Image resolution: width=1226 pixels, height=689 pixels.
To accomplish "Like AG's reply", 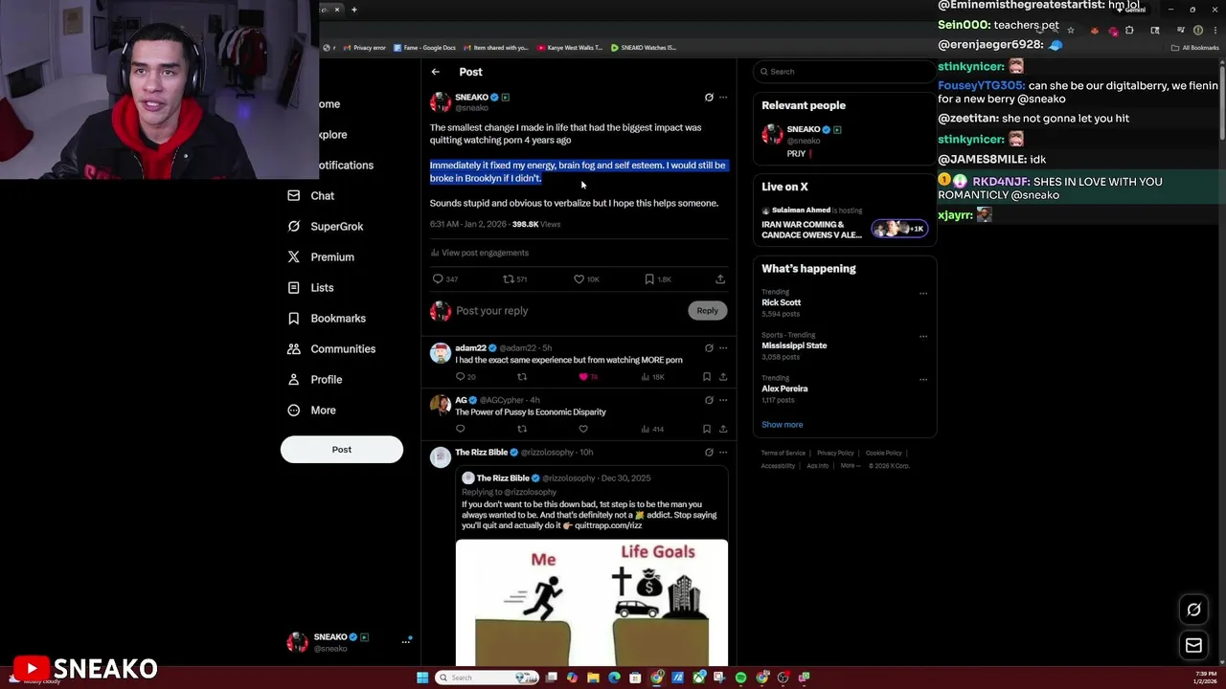I will (583, 429).
